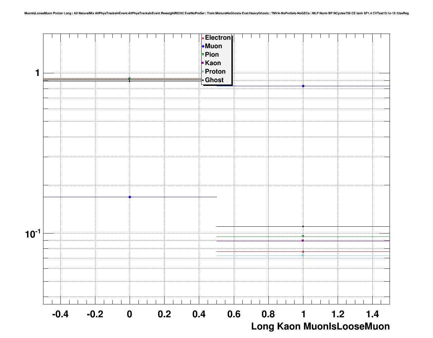Select the purple Kaon square legend marker

[203, 63]
